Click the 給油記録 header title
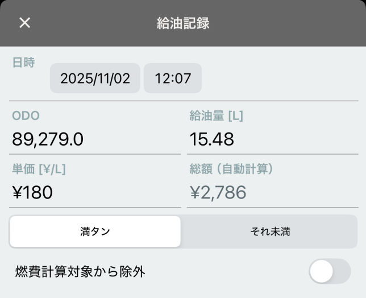 [183, 23]
